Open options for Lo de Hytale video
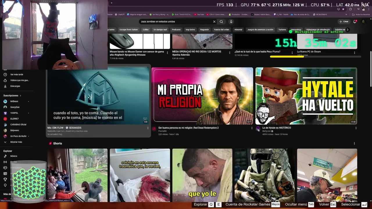 point(356,128)
